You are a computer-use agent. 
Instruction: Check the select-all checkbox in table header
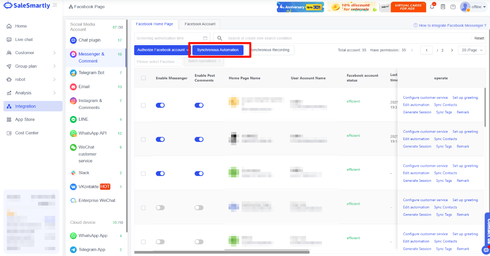tap(143, 78)
